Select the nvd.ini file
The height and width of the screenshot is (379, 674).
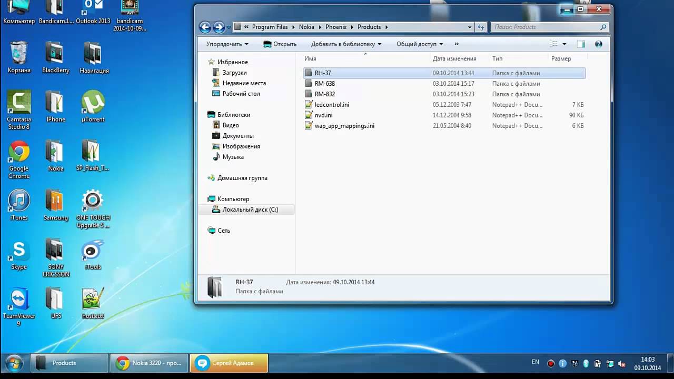point(444,115)
